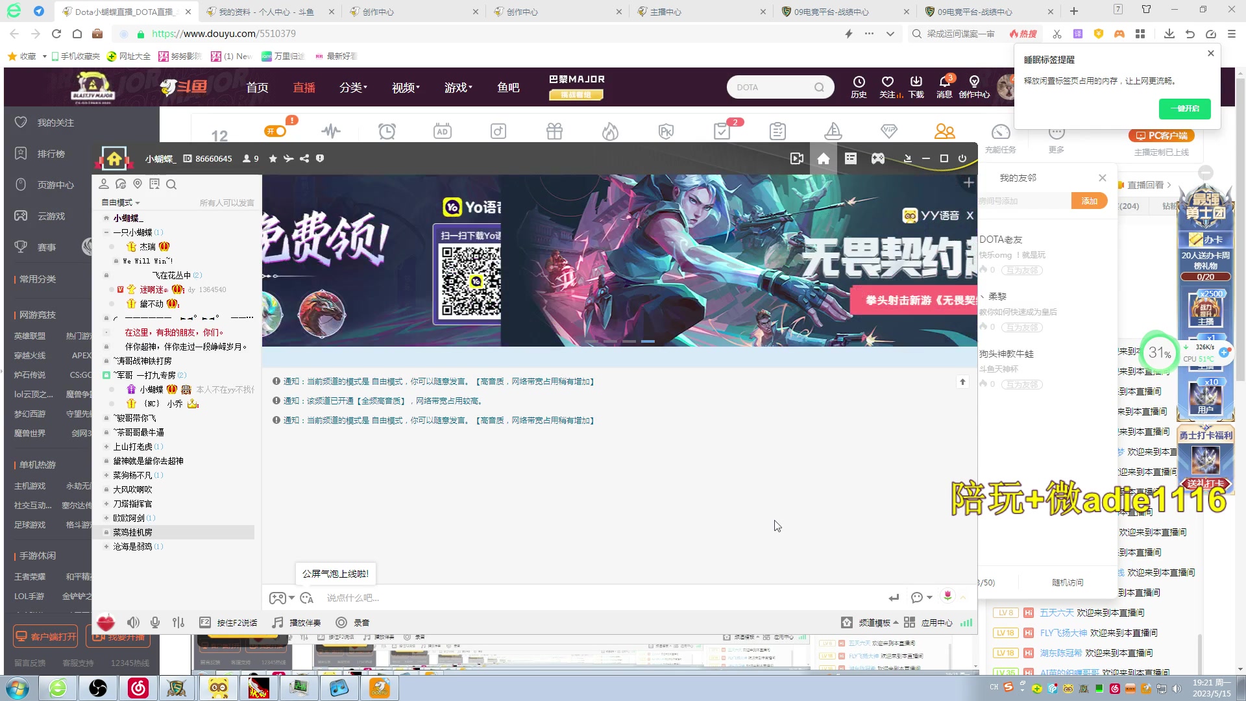The image size is (1246, 701).
Task: Open Douyu 历史 history clock icon
Action: tap(859, 86)
